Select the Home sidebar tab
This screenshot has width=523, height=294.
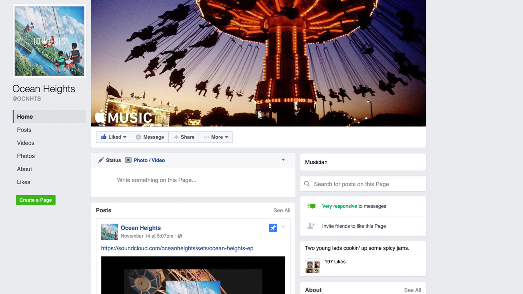[x=49, y=117]
